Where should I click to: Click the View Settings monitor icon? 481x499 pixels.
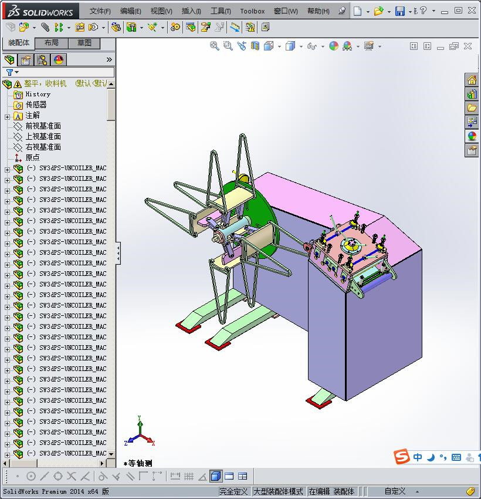(x=369, y=46)
